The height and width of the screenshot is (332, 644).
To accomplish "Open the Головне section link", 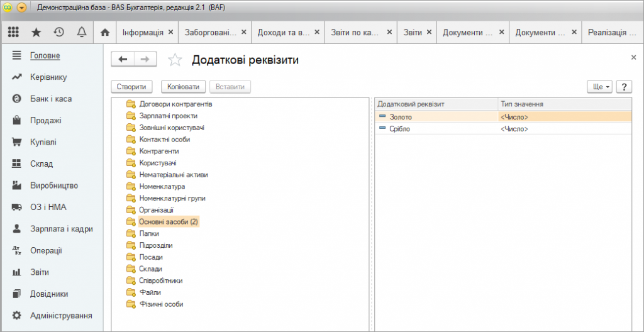I will tap(45, 55).
